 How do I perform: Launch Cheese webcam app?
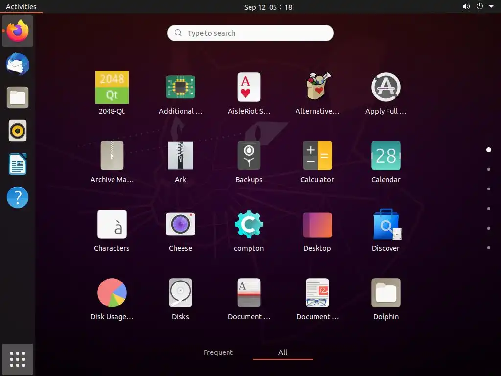pyautogui.click(x=180, y=224)
